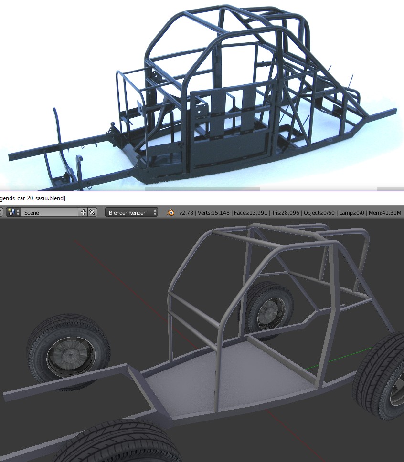Add a new scene with the plus button
404x462 pixels.
(x=84, y=213)
